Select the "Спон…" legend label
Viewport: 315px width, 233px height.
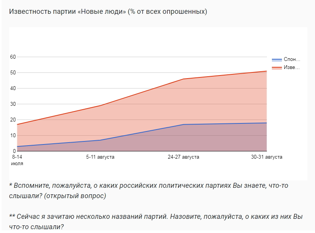click(292, 60)
